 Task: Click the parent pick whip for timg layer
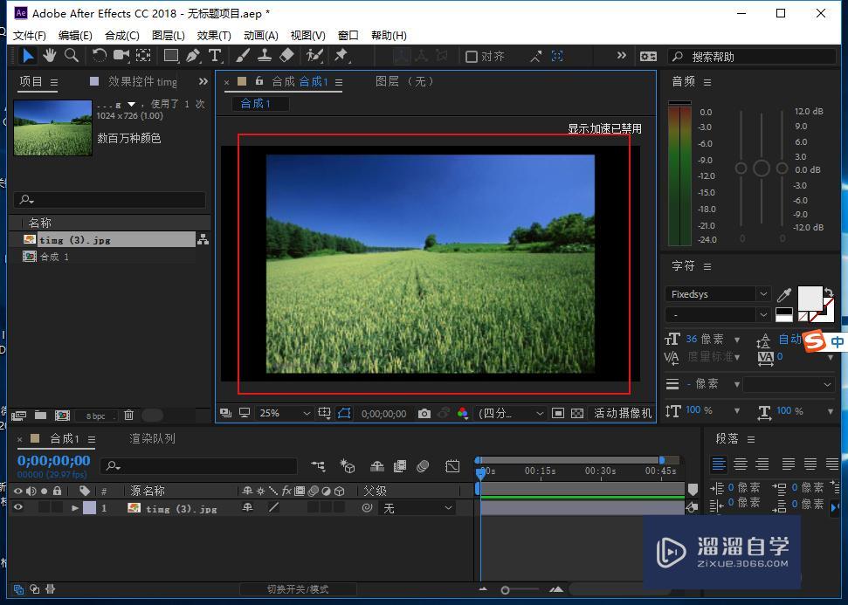(367, 508)
